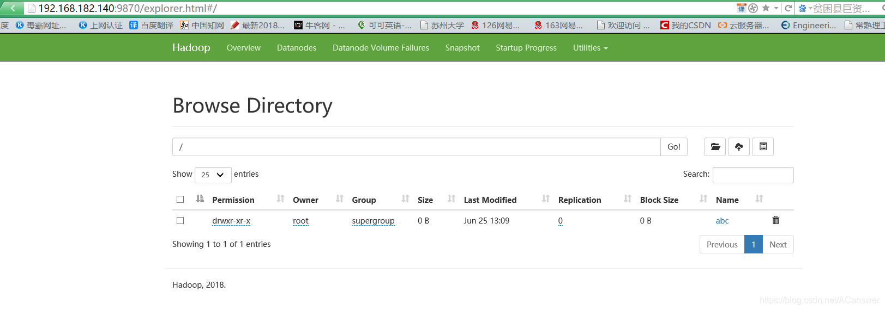Click the browser reload icon
885x310 pixels.
click(788, 8)
